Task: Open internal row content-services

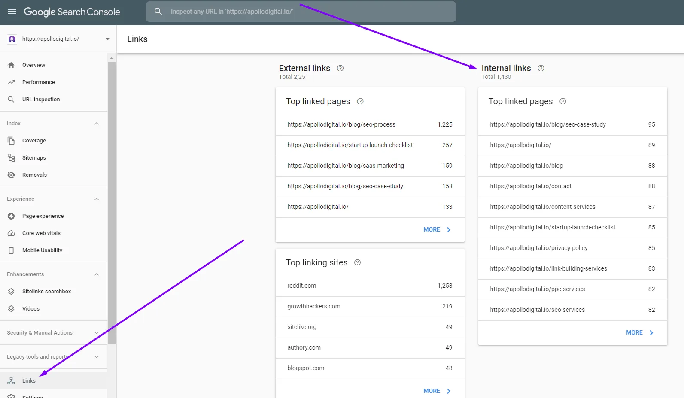Action: (x=573, y=207)
